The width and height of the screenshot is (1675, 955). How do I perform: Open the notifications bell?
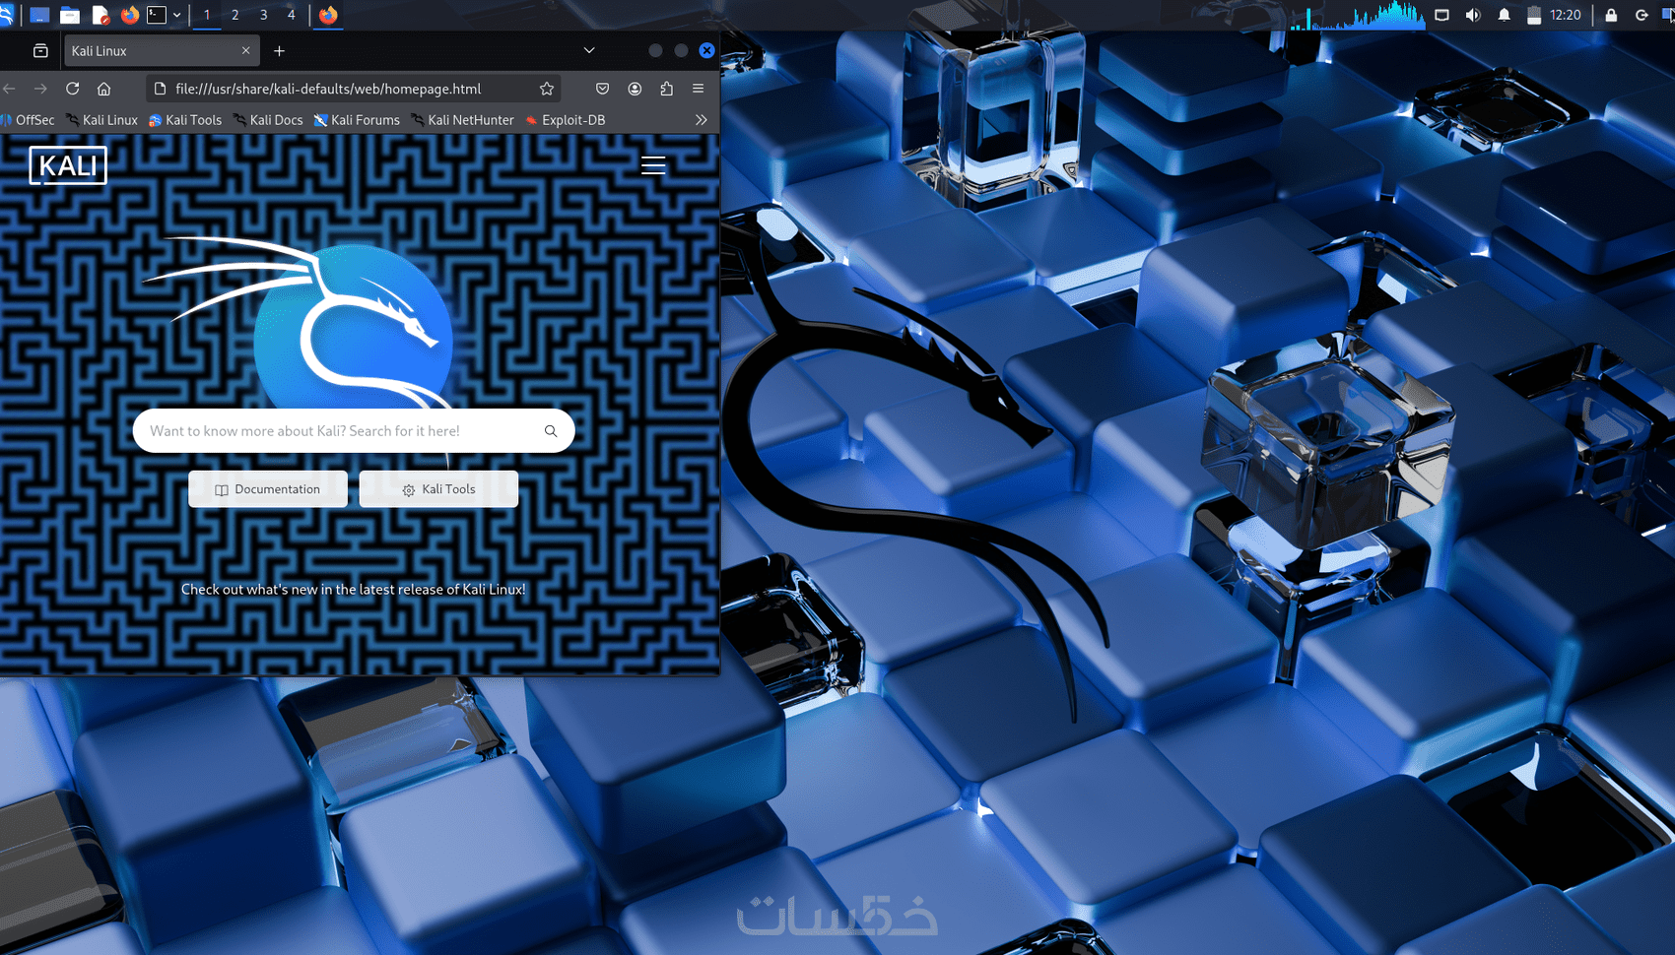1504,15
